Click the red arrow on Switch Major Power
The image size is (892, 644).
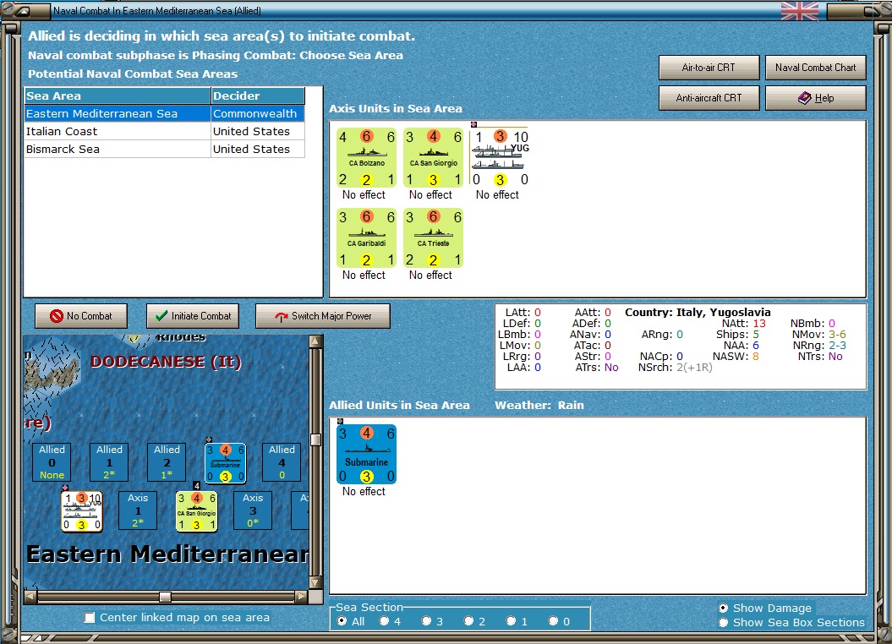pos(281,317)
